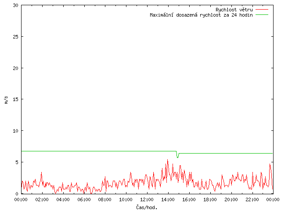Click the y-axis value 30

pos(16,5)
